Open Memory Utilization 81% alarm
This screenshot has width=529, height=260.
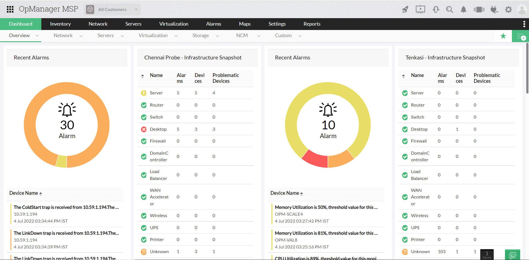tap(326, 233)
